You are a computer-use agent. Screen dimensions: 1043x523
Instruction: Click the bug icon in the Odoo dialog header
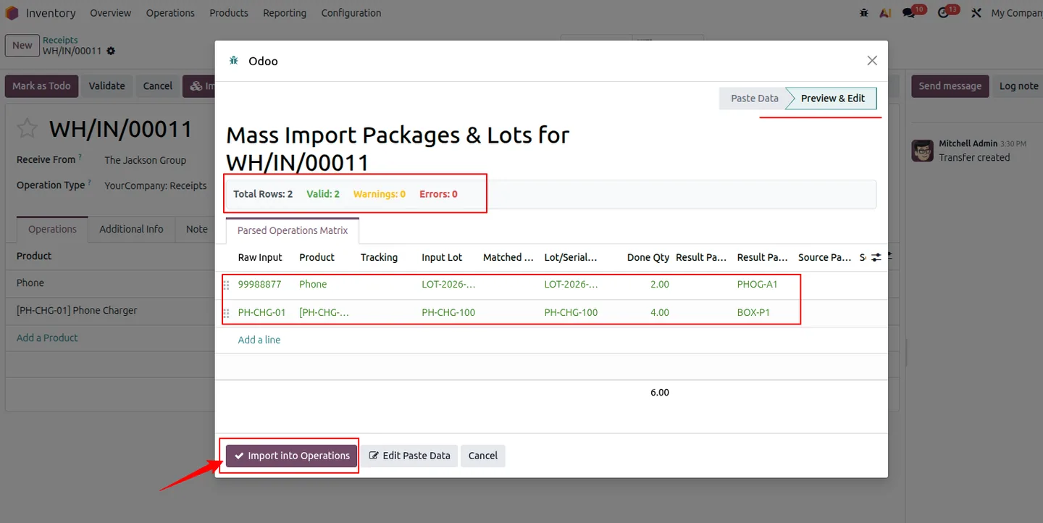(233, 61)
